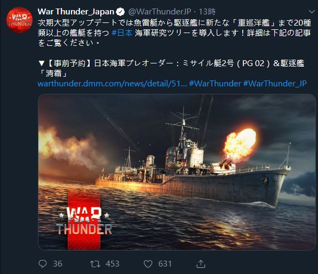Like the tweet with the heart icon
This screenshot has height=274, width=318.
[148, 264]
